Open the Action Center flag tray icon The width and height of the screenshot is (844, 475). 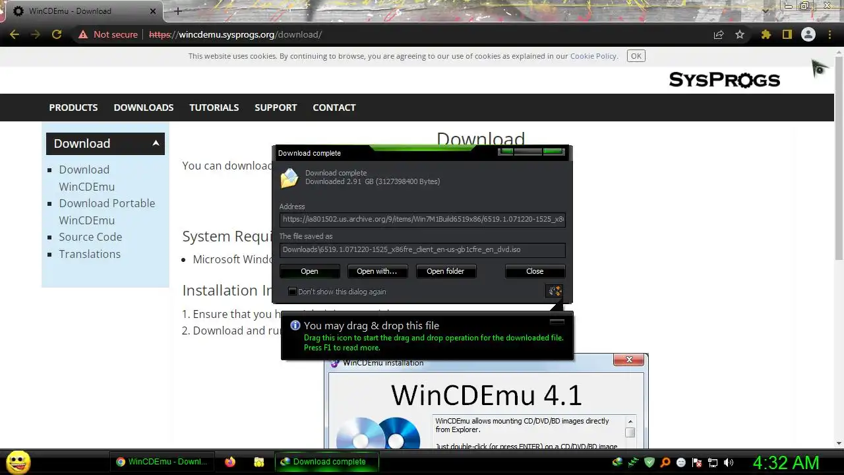[697, 462]
